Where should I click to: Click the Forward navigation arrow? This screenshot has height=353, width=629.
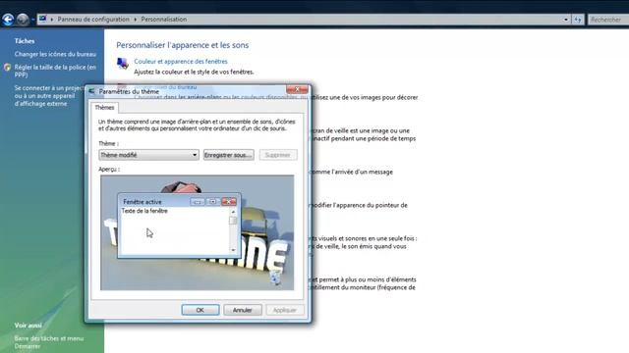23,19
